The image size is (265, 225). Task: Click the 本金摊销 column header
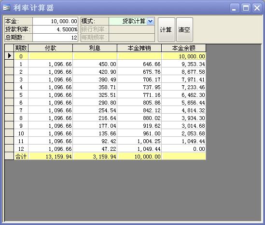click(139, 48)
